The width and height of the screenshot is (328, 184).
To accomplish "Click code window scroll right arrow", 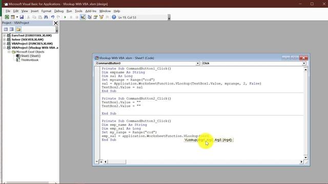I will (x=301, y=162).
